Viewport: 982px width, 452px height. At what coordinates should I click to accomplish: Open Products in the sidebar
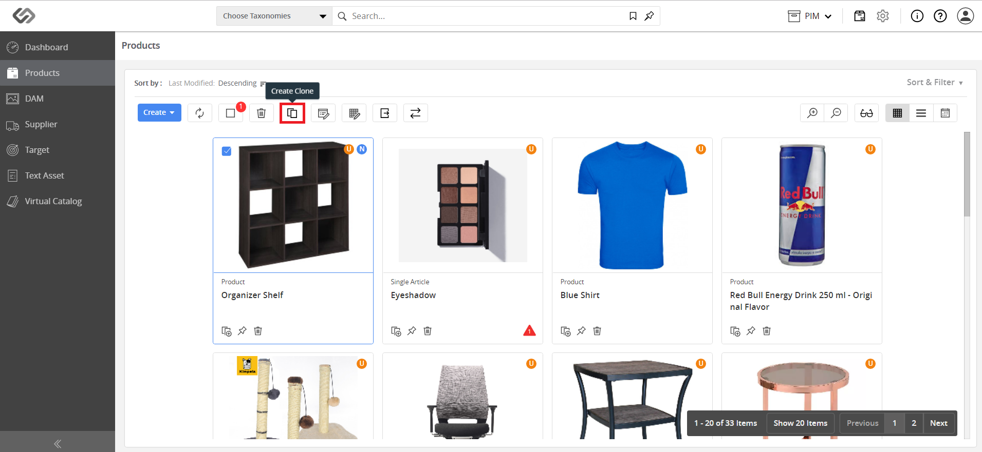[58, 73]
